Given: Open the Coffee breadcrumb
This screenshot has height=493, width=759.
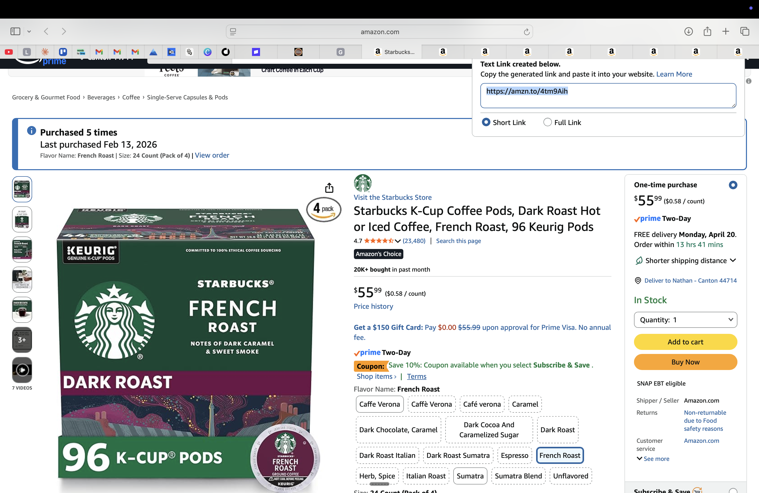Looking at the screenshot, I should pyautogui.click(x=131, y=97).
